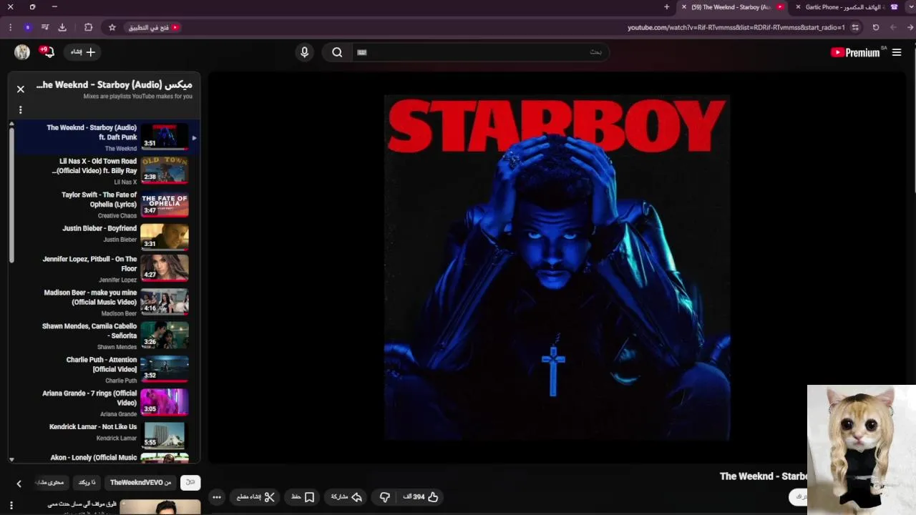
Task: Open options for the bottom suggested video
Action: (x=11, y=506)
